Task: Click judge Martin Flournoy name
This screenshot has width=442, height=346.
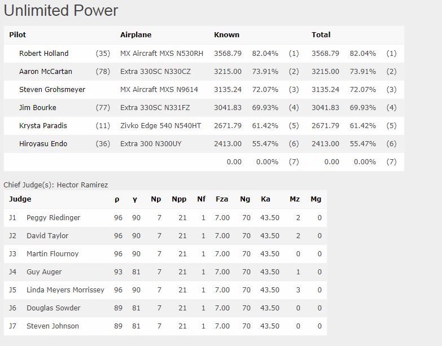Action: 52,254
